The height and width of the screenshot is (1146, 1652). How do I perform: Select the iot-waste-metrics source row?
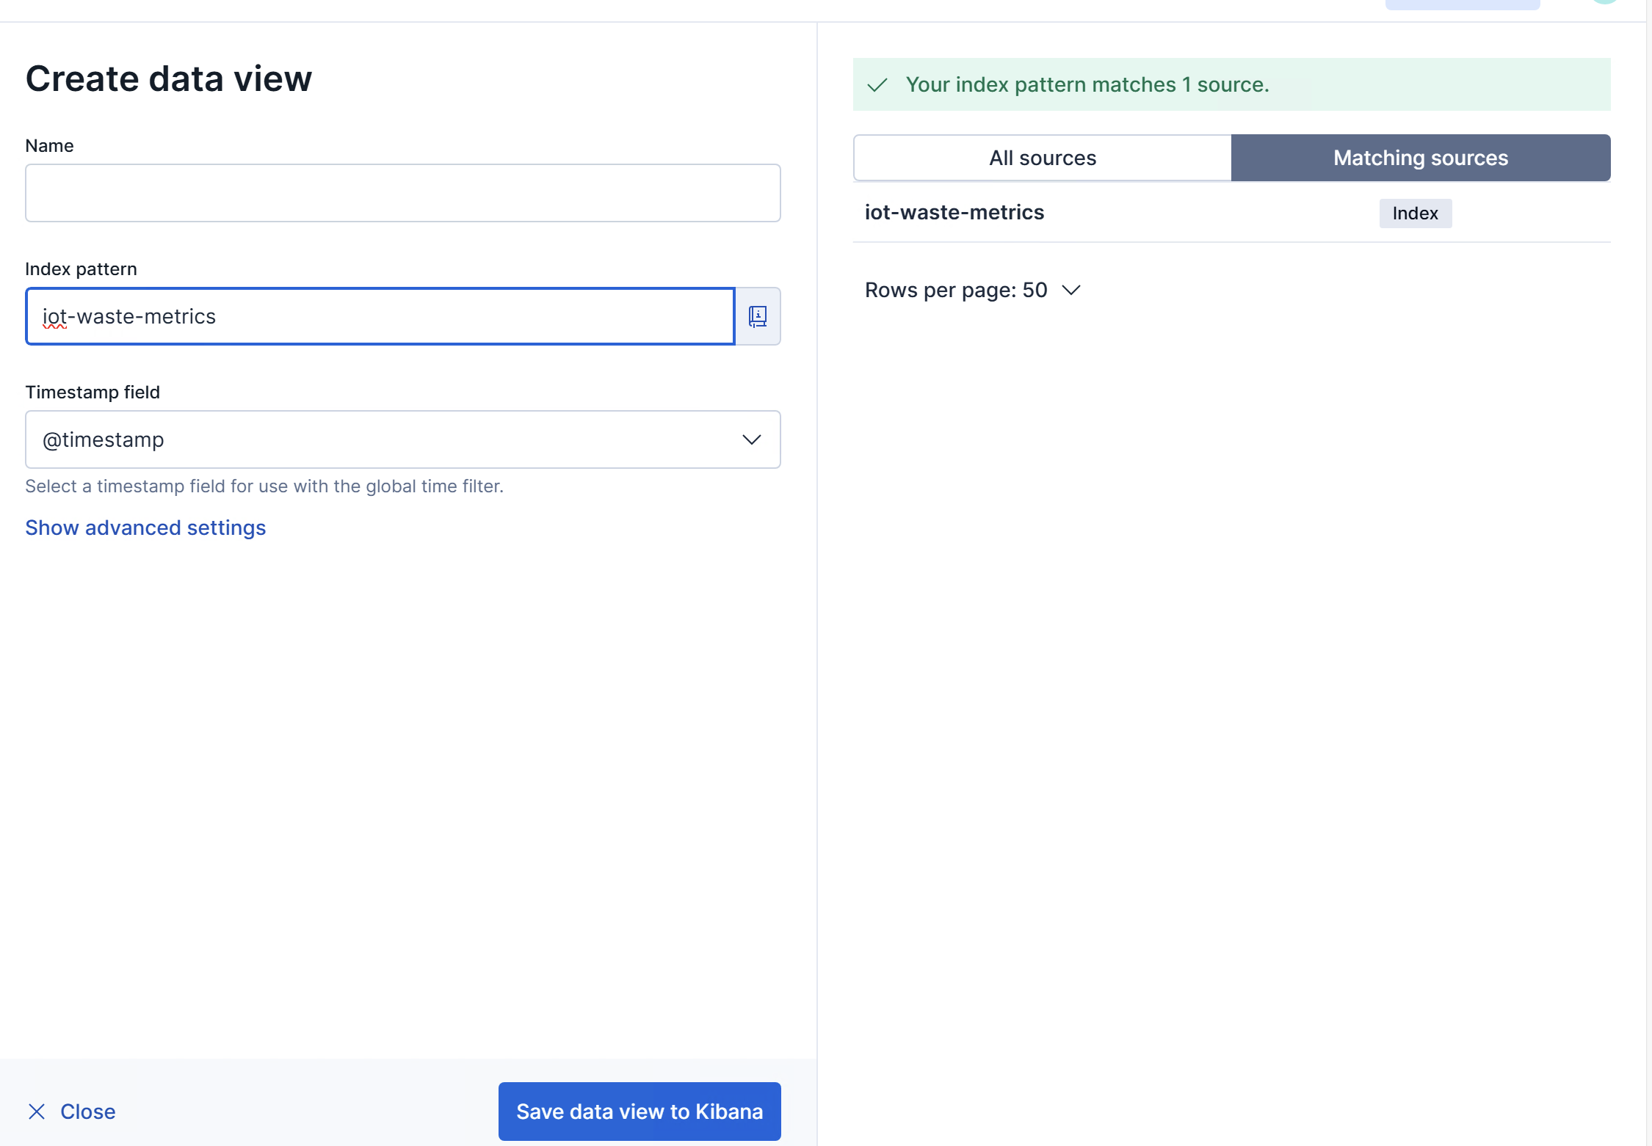point(954,213)
